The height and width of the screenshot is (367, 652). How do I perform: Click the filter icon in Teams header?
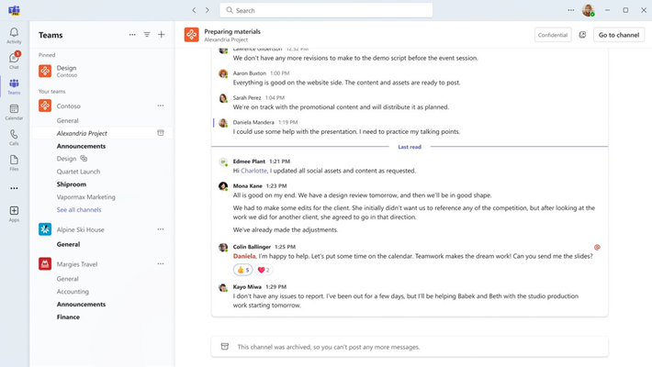(147, 35)
